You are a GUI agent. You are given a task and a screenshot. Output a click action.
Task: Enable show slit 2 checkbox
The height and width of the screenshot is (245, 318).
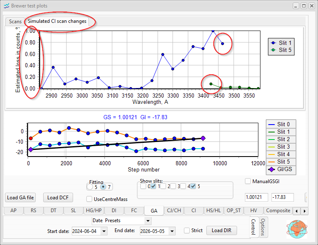[163, 186]
